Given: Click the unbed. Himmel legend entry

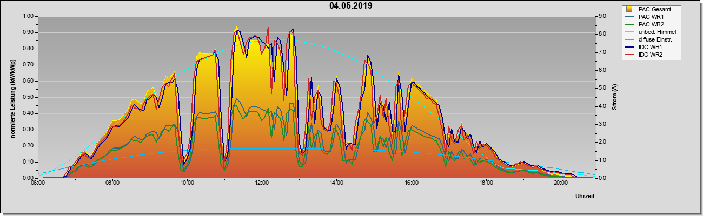Looking at the screenshot, I should [651, 32].
